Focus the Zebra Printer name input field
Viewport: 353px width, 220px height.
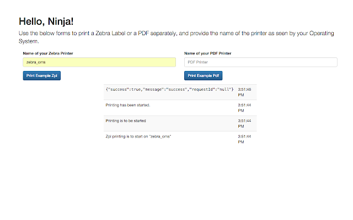click(x=99, y=62)
